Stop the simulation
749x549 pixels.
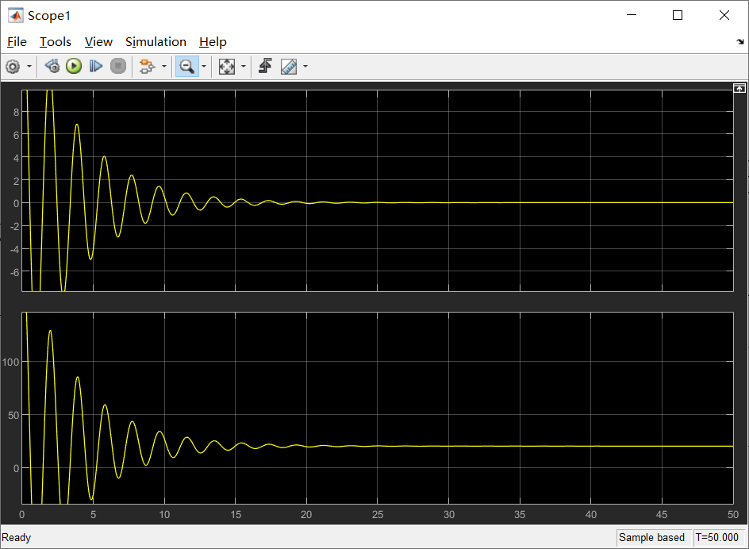click(117, 66)
